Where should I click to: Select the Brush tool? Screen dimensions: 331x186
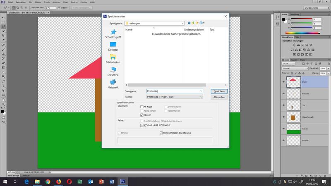point(3,50)
